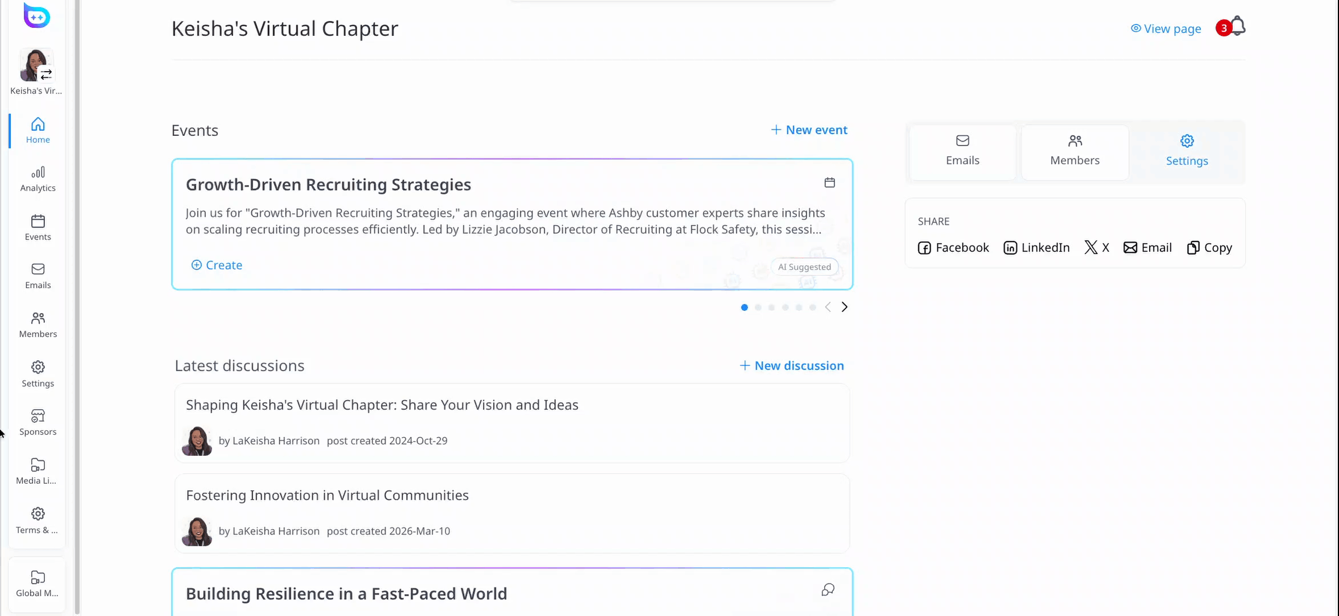Click calendar icon on Growth-Driven Recruiting card
This screenshot has height=616, width=1339.
(830, 182)
